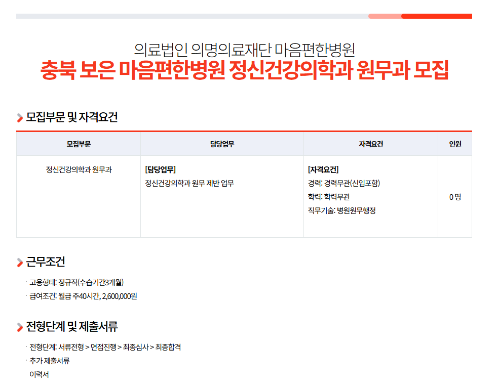Image resolution: width=498 pixels, height=391 pixels.
Task: Click the 모집부문 column header
Action: 79,144
